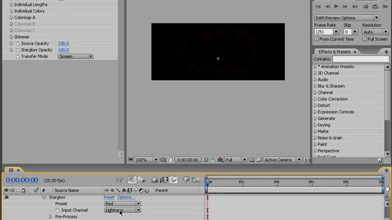The height and width of the screenshot is (220, 392).
Task: Toggle stopwatch for Source Opacity
Action: pos(18,43)
